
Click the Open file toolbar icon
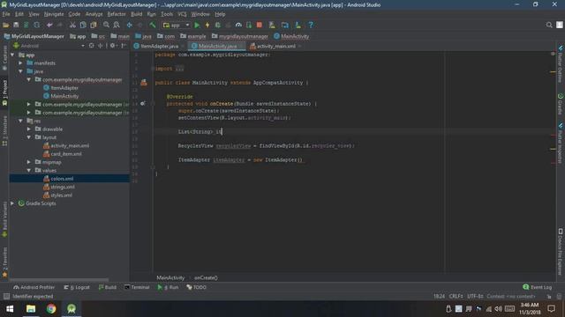(6, 26)
